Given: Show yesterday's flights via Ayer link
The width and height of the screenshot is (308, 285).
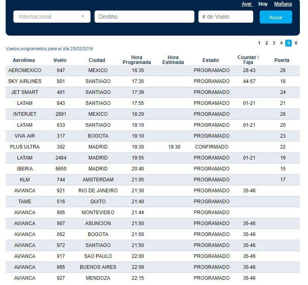Looking at the screenshot, I should [x=247, y=4].
